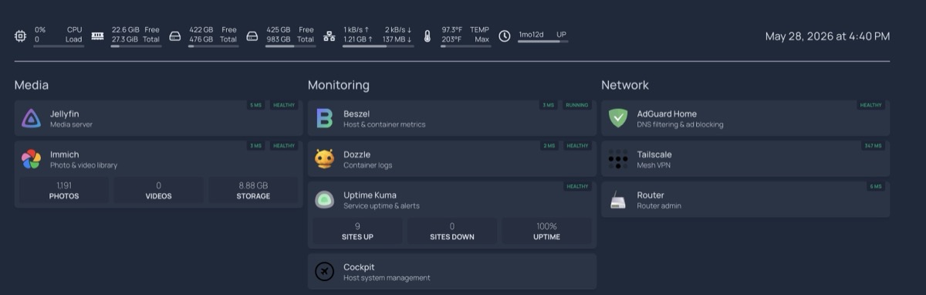
Task: Click the Tailscale dots logo
Action: (x=618, y=159)
